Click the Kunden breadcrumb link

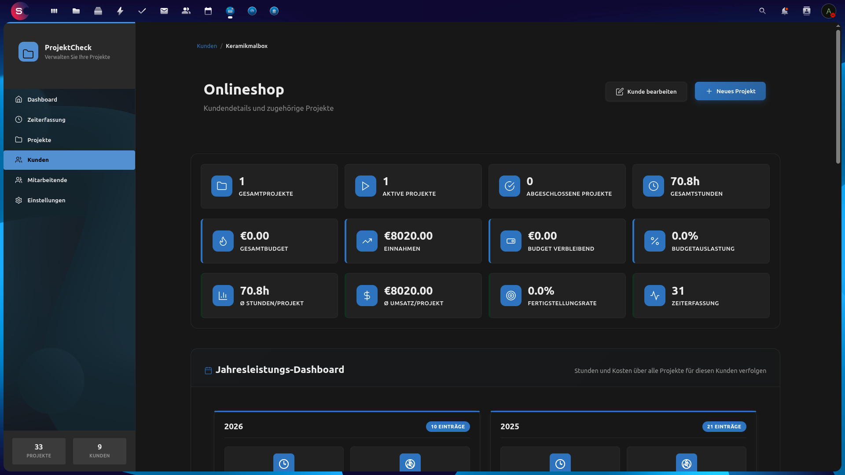(207, 46)
